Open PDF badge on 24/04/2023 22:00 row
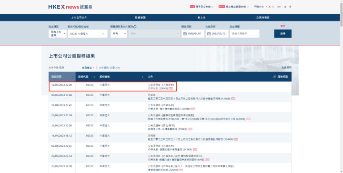The height and width of the screenshot is (173, 343). tap(190, 129)
